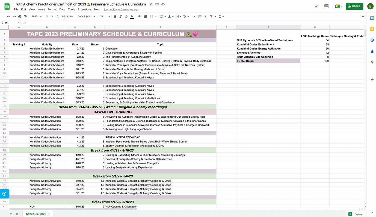Open the File menu
The image size is (376, 217).
coord(16,9)
